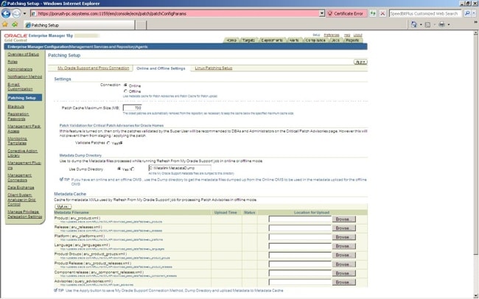Click Browse for Release aru_releases.xml
The height and width of the screenshot is (299, 479).
pyautogui.click(x=343, y=228)
